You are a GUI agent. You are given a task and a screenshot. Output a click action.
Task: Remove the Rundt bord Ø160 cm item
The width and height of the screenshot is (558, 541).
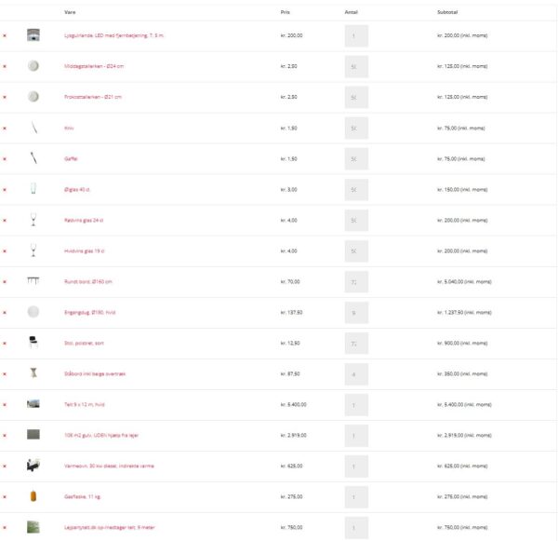[x=5, y=282]
